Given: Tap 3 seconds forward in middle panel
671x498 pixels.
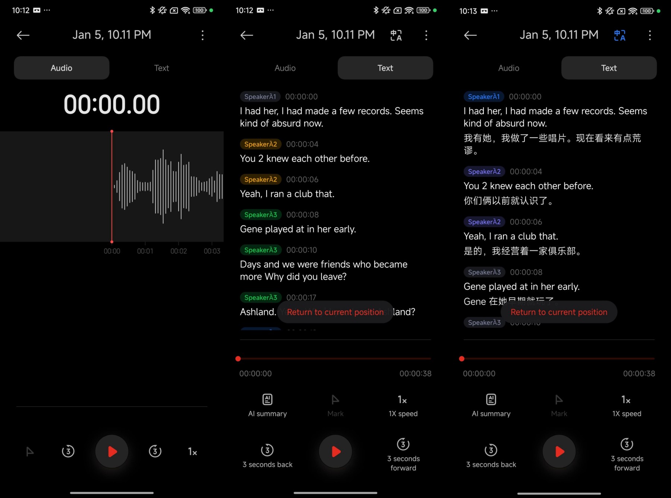Looking at the screenshot, I should coord(403,455).
